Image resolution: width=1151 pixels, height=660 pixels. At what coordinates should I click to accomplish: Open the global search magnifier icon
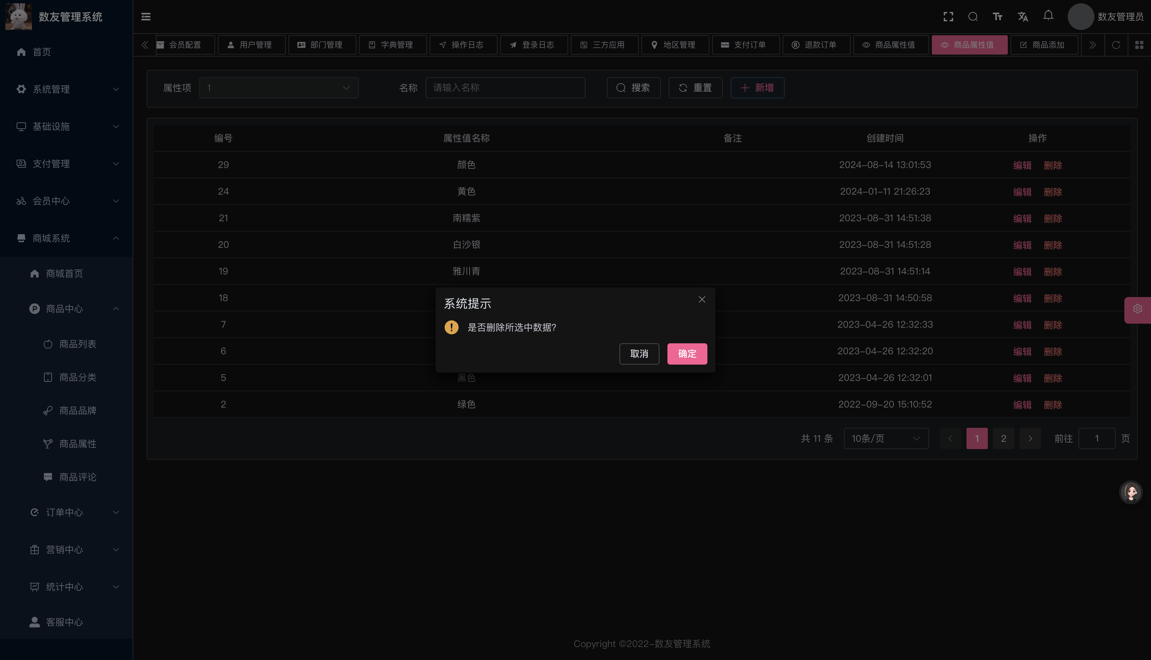[973, 17]
